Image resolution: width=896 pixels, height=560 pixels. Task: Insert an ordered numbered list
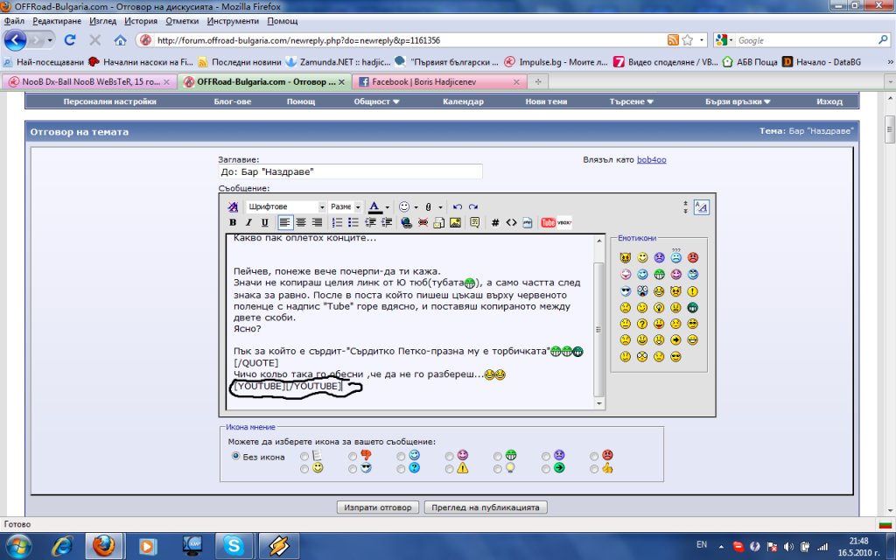pyautogui.click(x=337, y=223)
